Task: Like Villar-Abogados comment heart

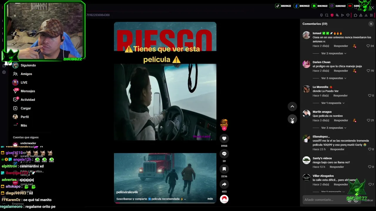Action: (x=370, y=184)
